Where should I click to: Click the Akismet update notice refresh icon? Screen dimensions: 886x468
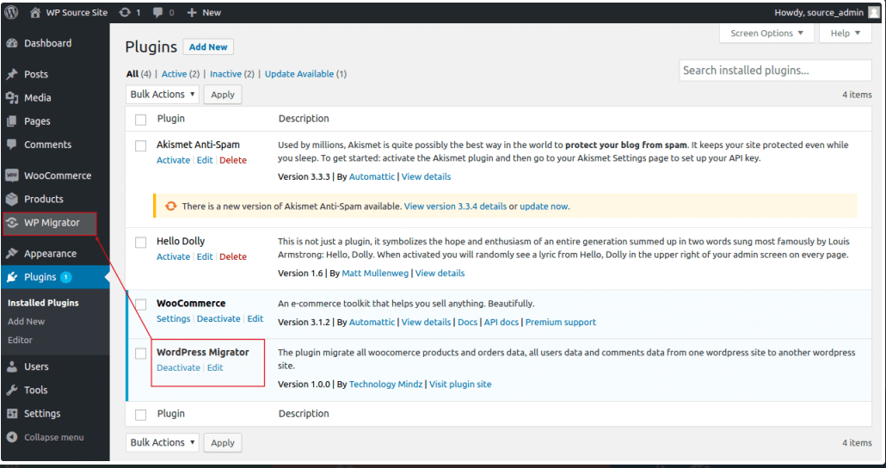point(170,206)
